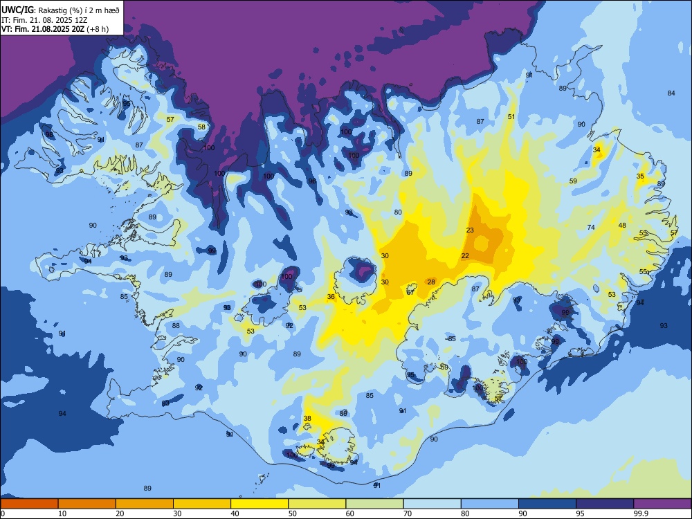Click the '40' tick label on the color scale
The height and width of the screenshot is (519, 692).
coord(235,513)
